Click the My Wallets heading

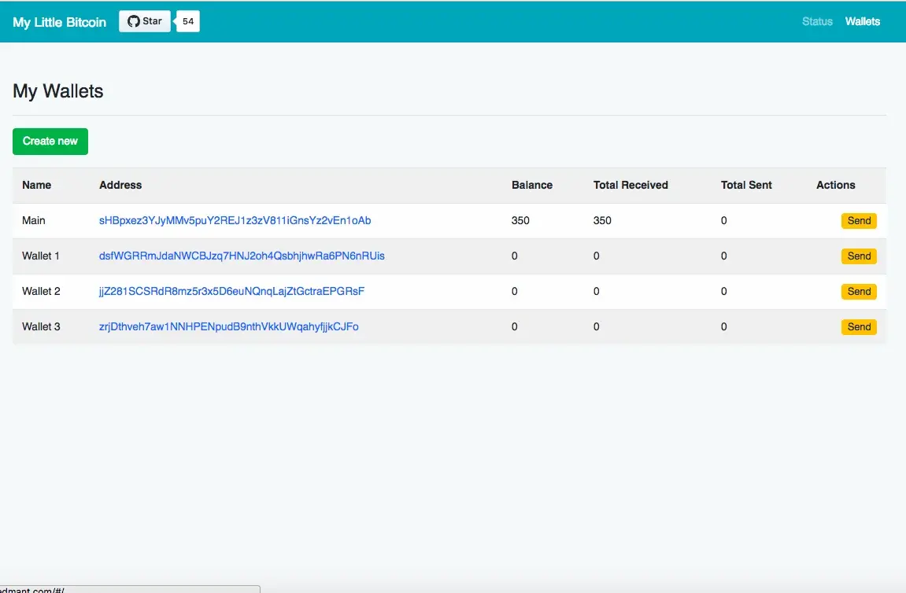point(57,91)
